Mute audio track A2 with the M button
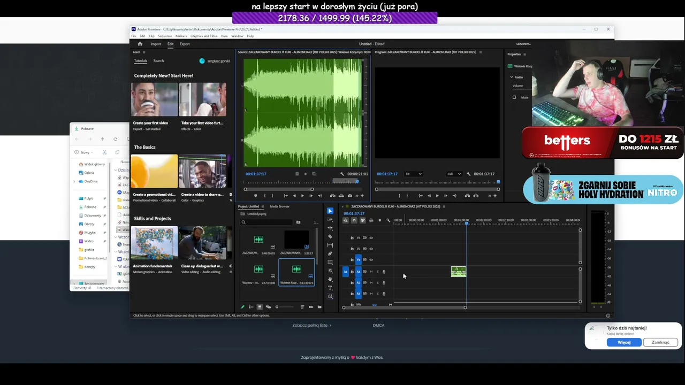685x385 pixels. (371, 282)
